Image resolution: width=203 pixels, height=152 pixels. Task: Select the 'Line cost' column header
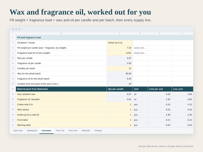[182, 89]
